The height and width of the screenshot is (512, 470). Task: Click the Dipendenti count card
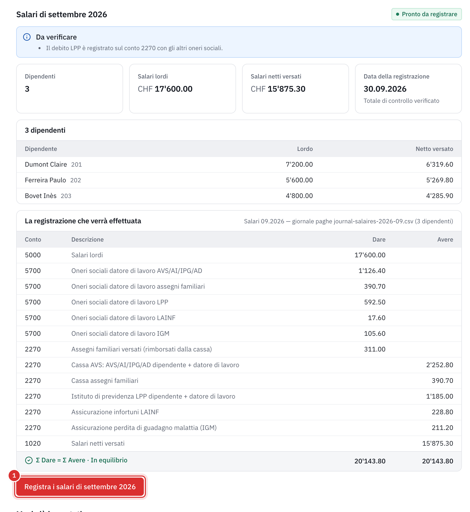69,89
